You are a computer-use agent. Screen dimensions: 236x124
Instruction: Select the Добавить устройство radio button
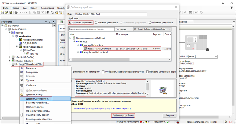click(x=70, y=23)
